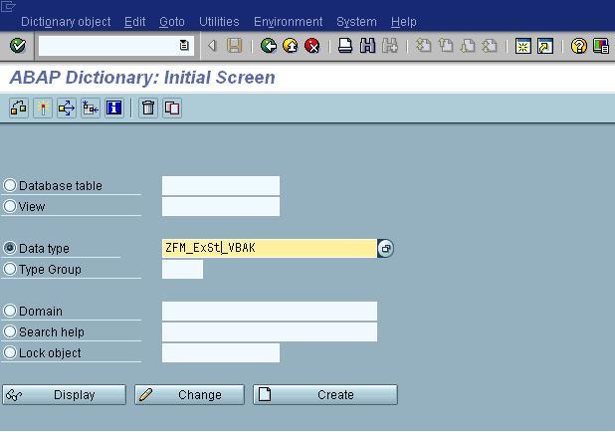Click the green checkmark Enter icon
615x432 pixels.
[18, 46]
